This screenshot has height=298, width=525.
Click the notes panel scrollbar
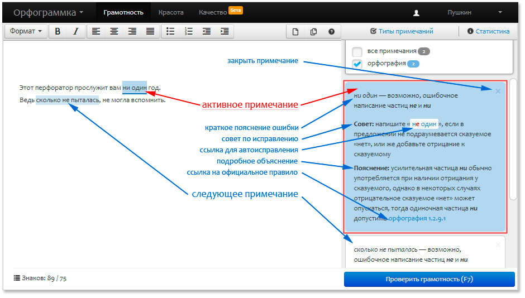click(513, 139)
